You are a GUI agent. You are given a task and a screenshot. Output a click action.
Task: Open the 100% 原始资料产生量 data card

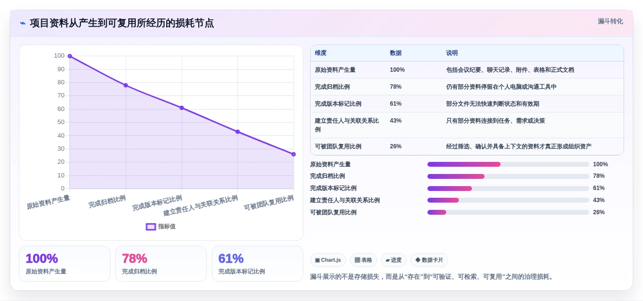coord(65,264)
